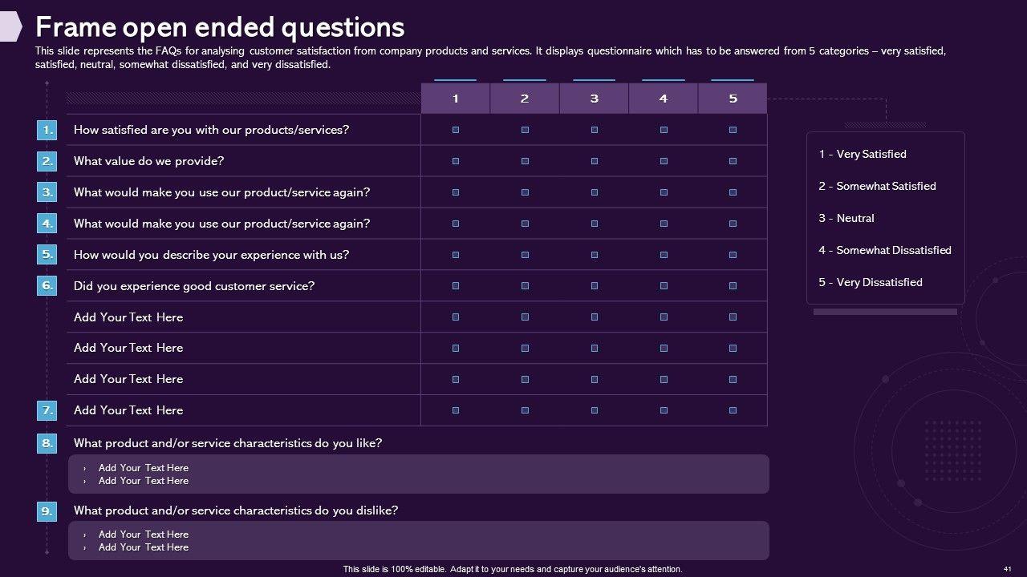This screenshot has width=1027, height=577.
Task: Click the number 1 question badge
Action: point(47,130)
